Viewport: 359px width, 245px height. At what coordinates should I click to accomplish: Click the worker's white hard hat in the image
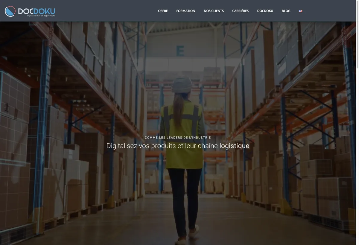pos(182,84)
